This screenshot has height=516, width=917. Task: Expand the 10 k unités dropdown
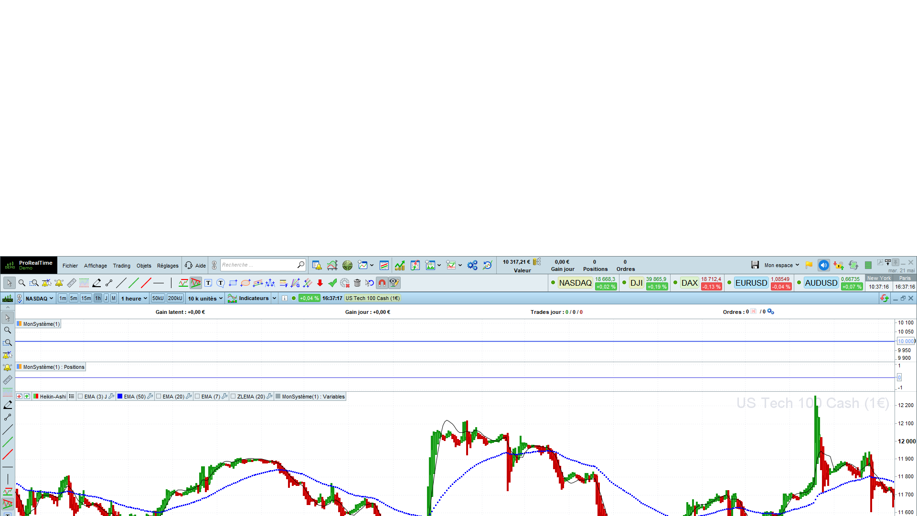click(205, 299)
